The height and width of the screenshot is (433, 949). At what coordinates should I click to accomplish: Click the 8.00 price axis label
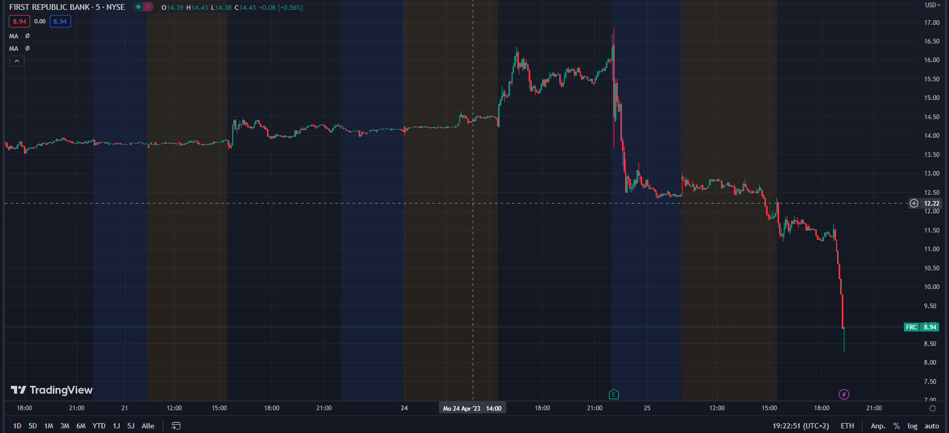pos(930,363)
